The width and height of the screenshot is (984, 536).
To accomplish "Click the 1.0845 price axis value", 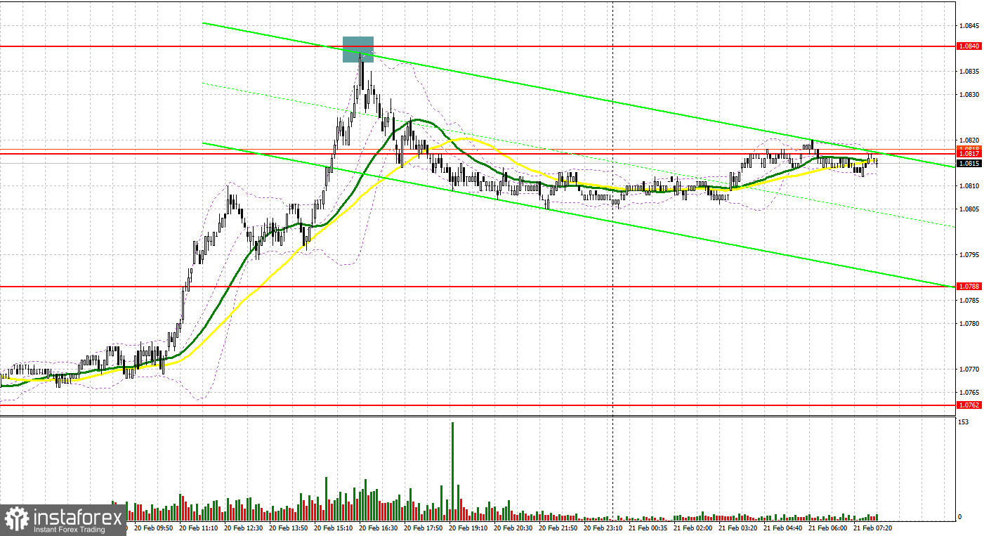I will pos(969,25).
